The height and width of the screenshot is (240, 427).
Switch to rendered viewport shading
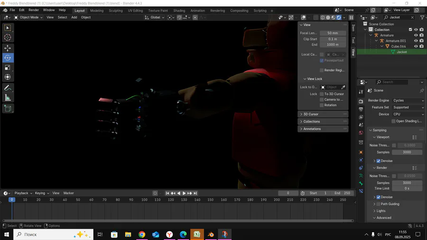click(339, 18)
